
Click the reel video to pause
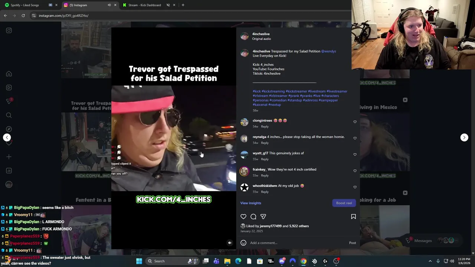pos(174,138)
